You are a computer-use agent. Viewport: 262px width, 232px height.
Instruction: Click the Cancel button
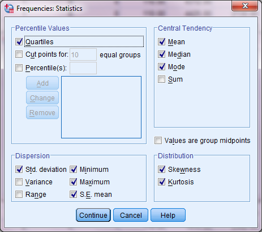point(131,215)
